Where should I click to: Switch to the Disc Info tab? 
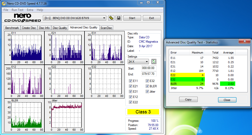click(x=44, y=28)
